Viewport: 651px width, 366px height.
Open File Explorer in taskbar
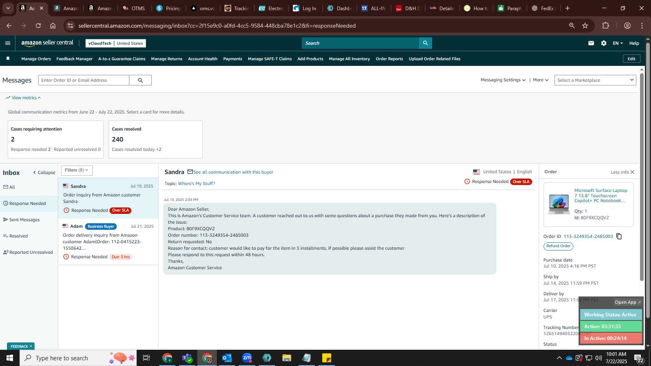(x=287, y=358)
